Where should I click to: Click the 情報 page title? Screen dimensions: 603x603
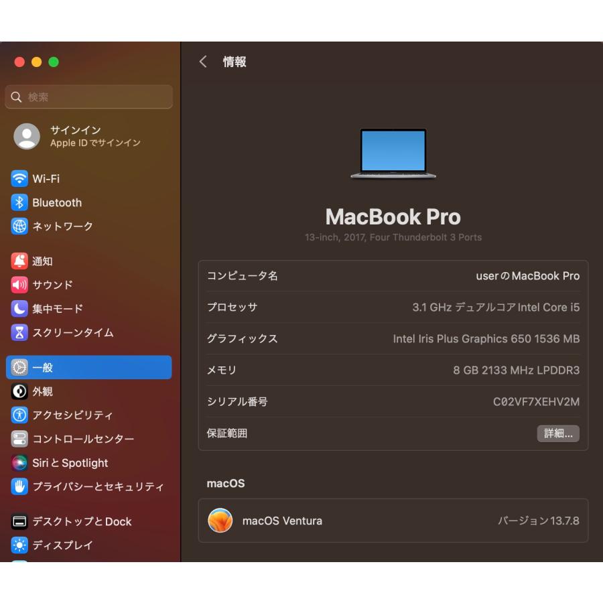click(234, 62)
